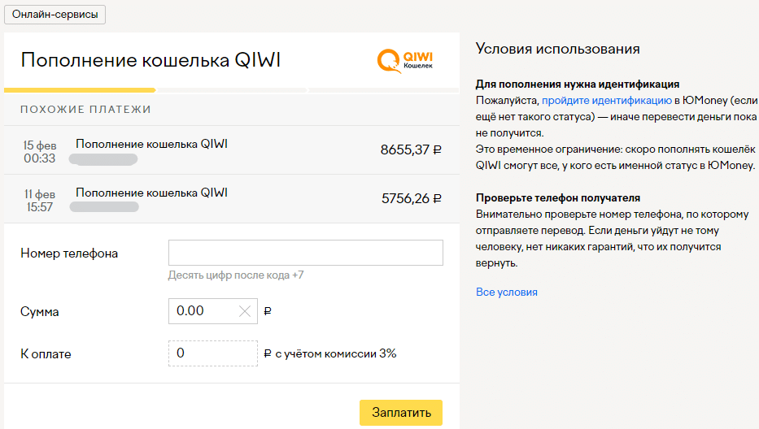Click the Онлайн-сервисы button
759x429 pixels.
55,15
